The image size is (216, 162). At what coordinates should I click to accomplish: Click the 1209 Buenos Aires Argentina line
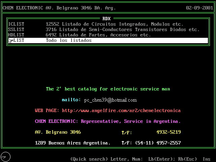(73, 143)
